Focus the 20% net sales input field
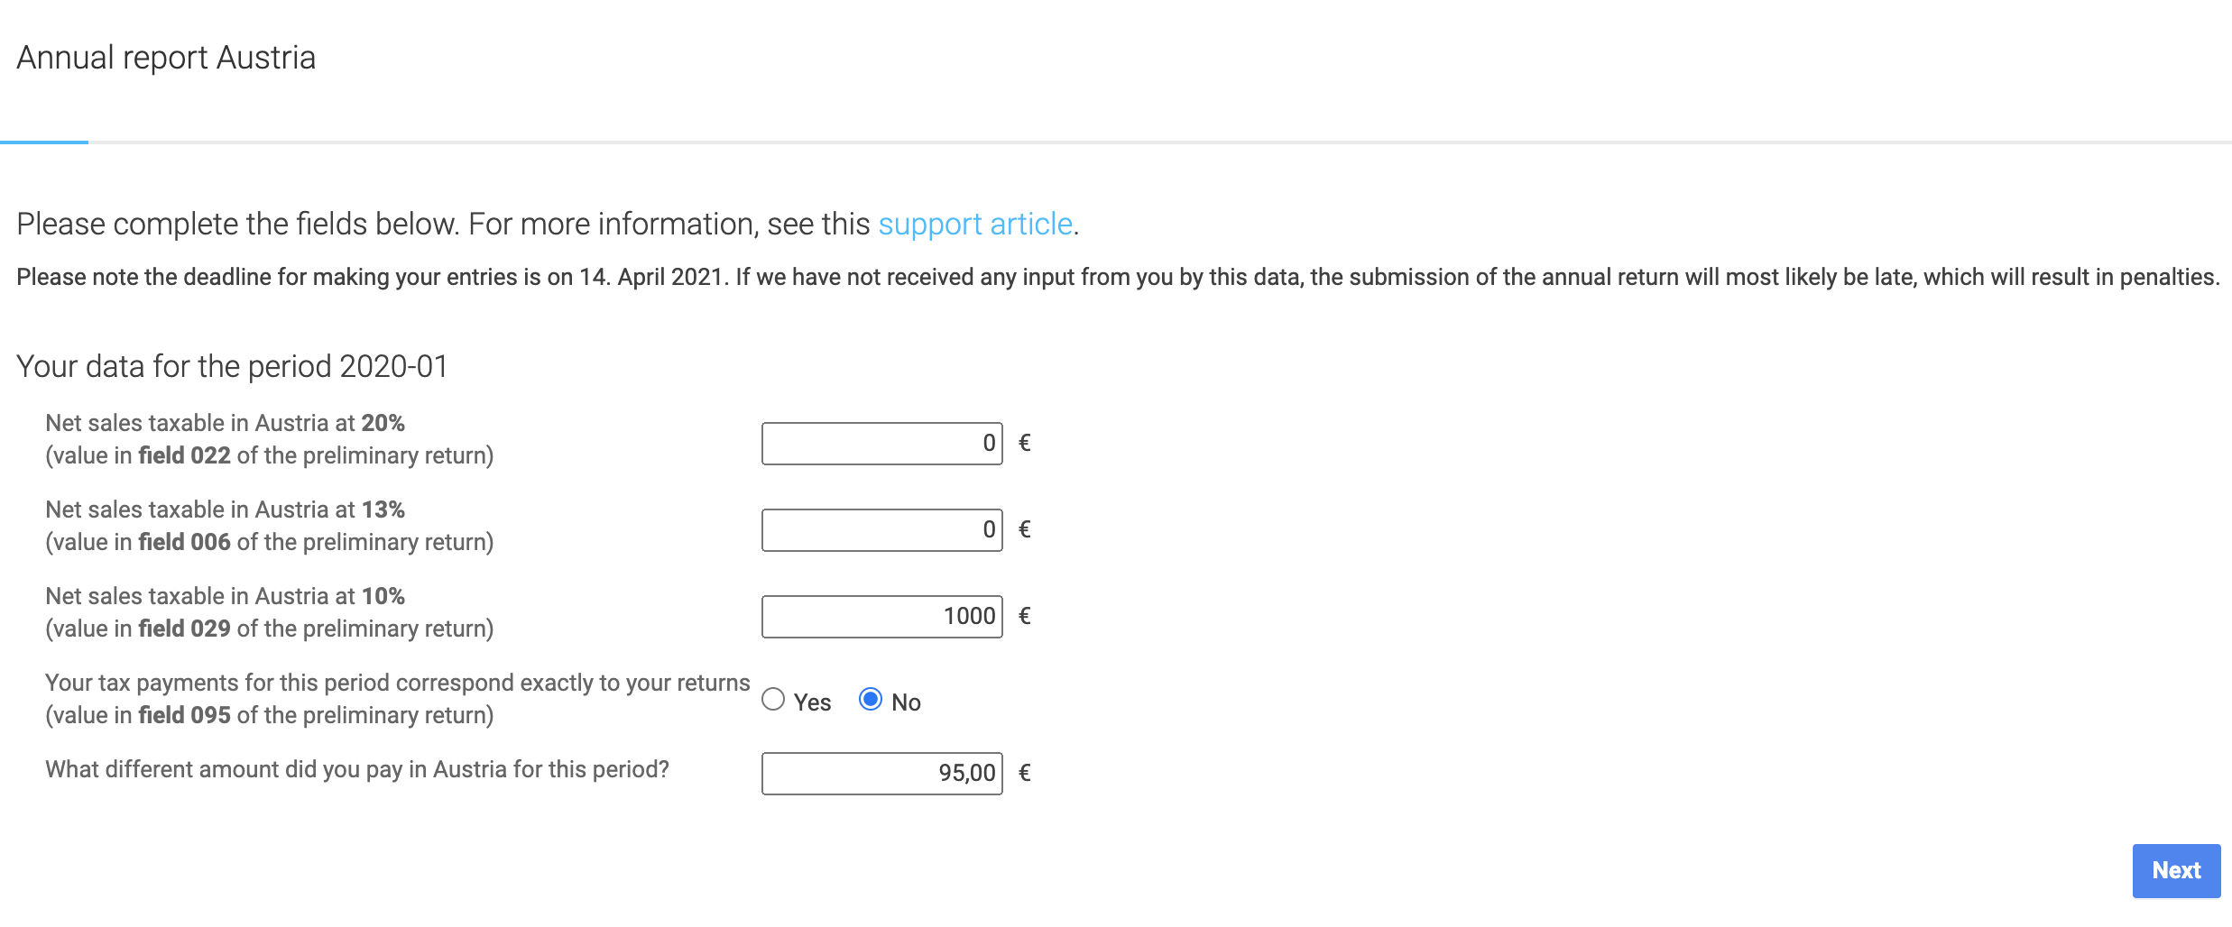Screen dimensions: 2232x927 click(x=882, y=444)
